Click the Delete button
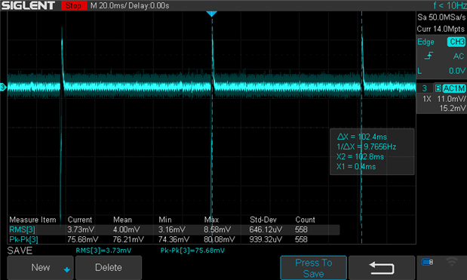This screenshot has width=467, height=280. tap(109, 267)
